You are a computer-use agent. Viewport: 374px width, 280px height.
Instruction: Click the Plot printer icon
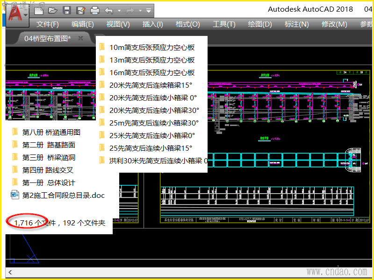coord(94,10)
